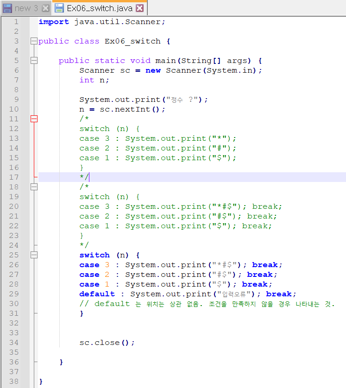The width and height of the screenshot is (346, 388).
Task: Click 'case' keyword on line 28
Action: point(89,284)
